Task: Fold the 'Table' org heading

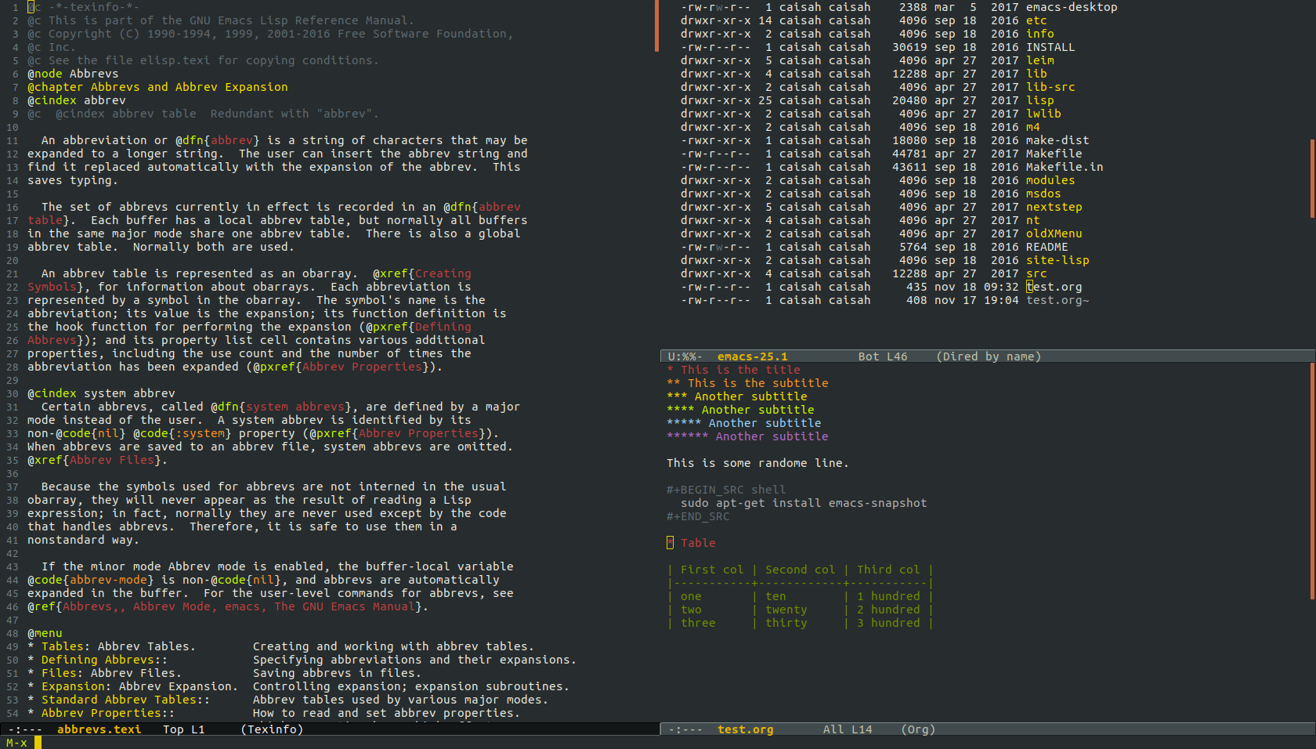Action: click(x=691, y=543)
